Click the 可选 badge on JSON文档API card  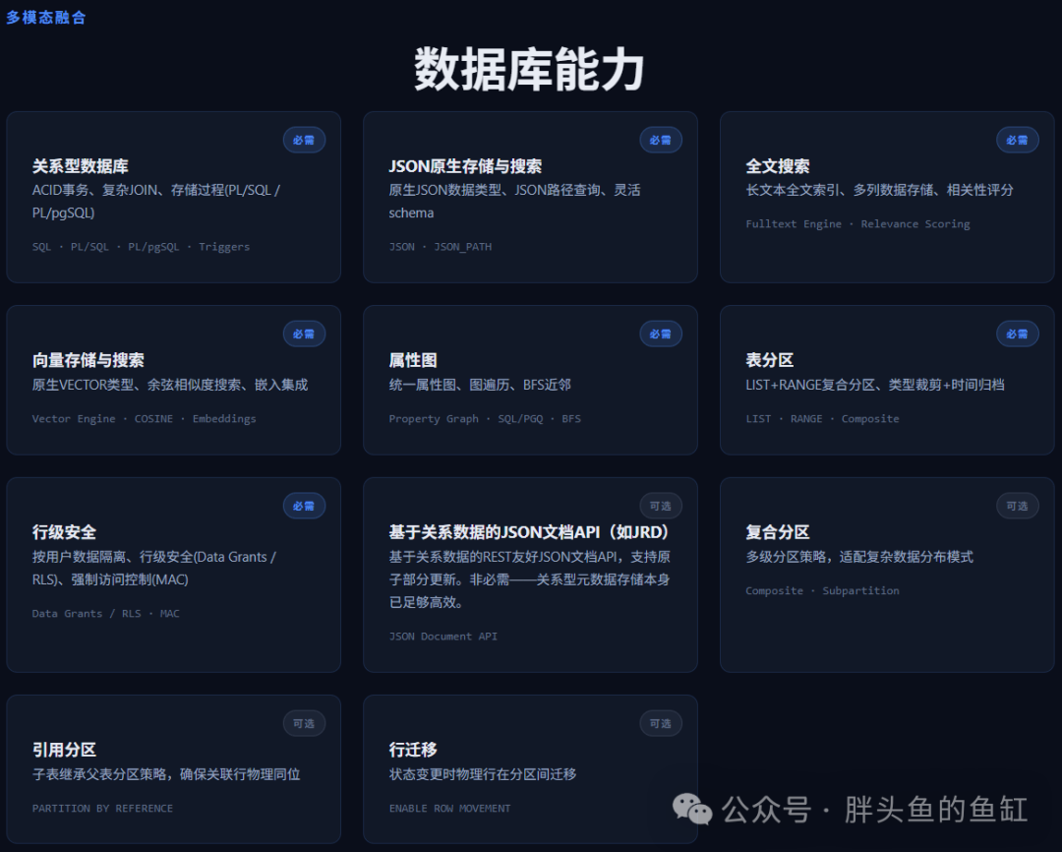pyautogui.click(x=661, y=507)
